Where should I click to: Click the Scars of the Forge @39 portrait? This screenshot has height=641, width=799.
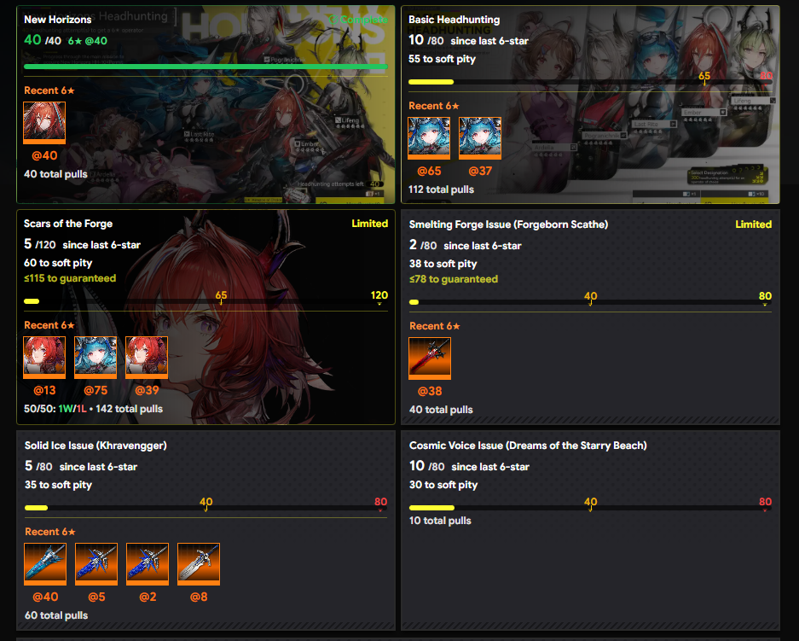point(147,358)
